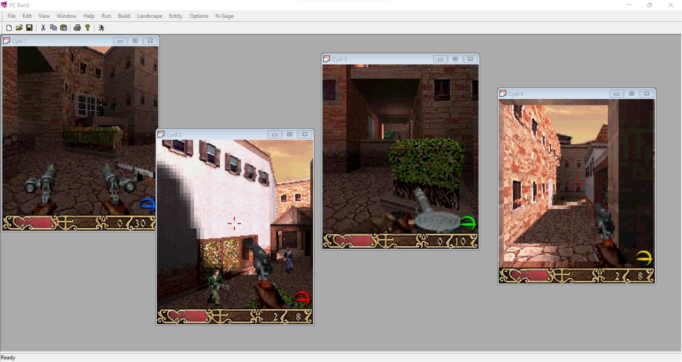This screenshot has width=682, height=362.
Task: Close the Cyril 3 child window
Action: (x=470, y=59)
